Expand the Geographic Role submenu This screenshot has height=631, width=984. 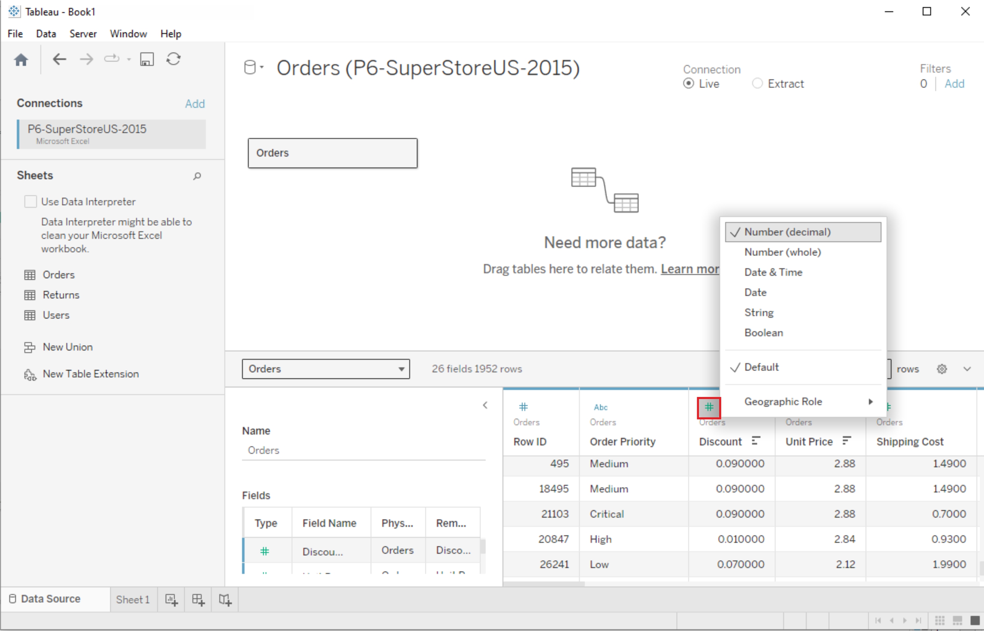803,401
